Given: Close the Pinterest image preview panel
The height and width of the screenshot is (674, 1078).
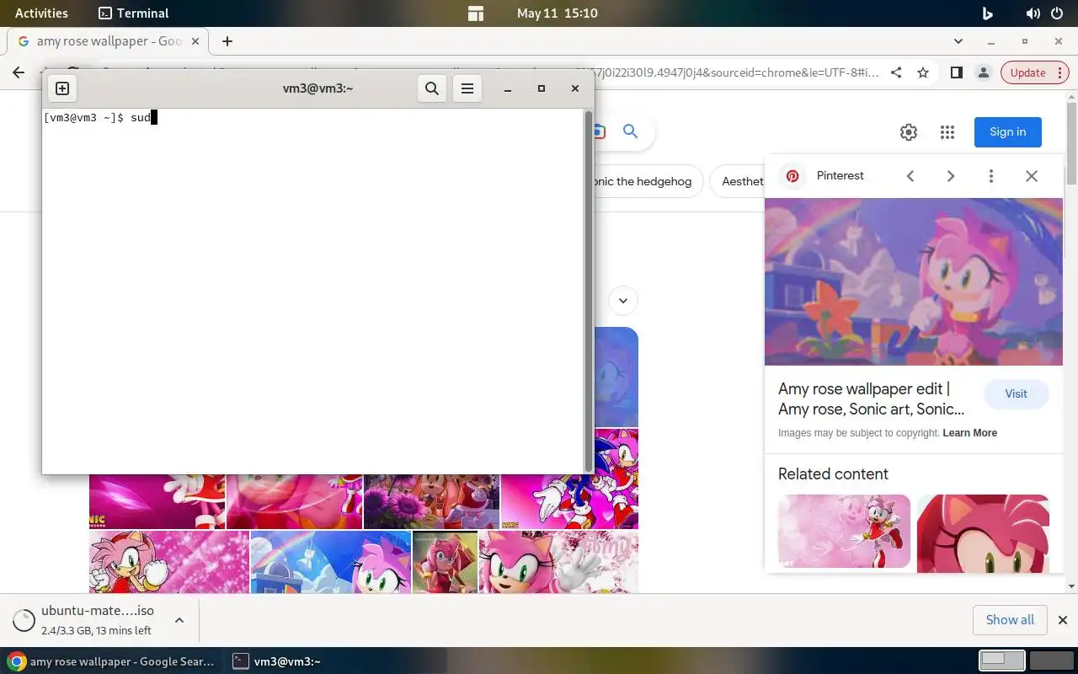Looking at the screenshot, I should [x=1032, y=176].
